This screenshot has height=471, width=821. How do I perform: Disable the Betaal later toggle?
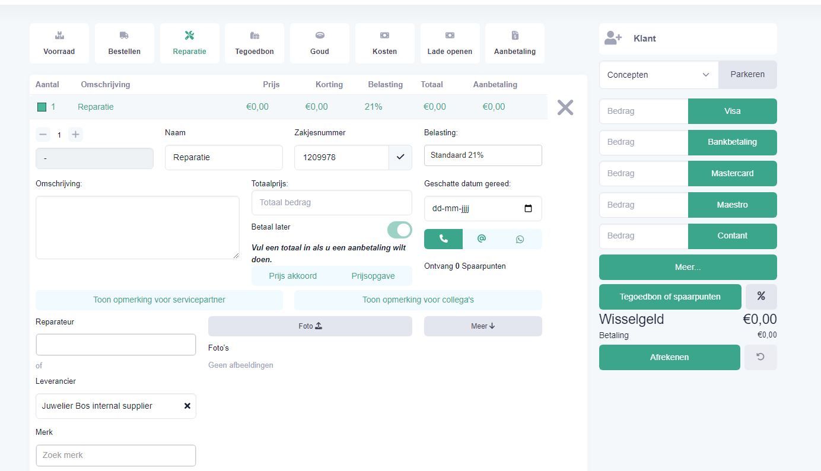point(399,230)
